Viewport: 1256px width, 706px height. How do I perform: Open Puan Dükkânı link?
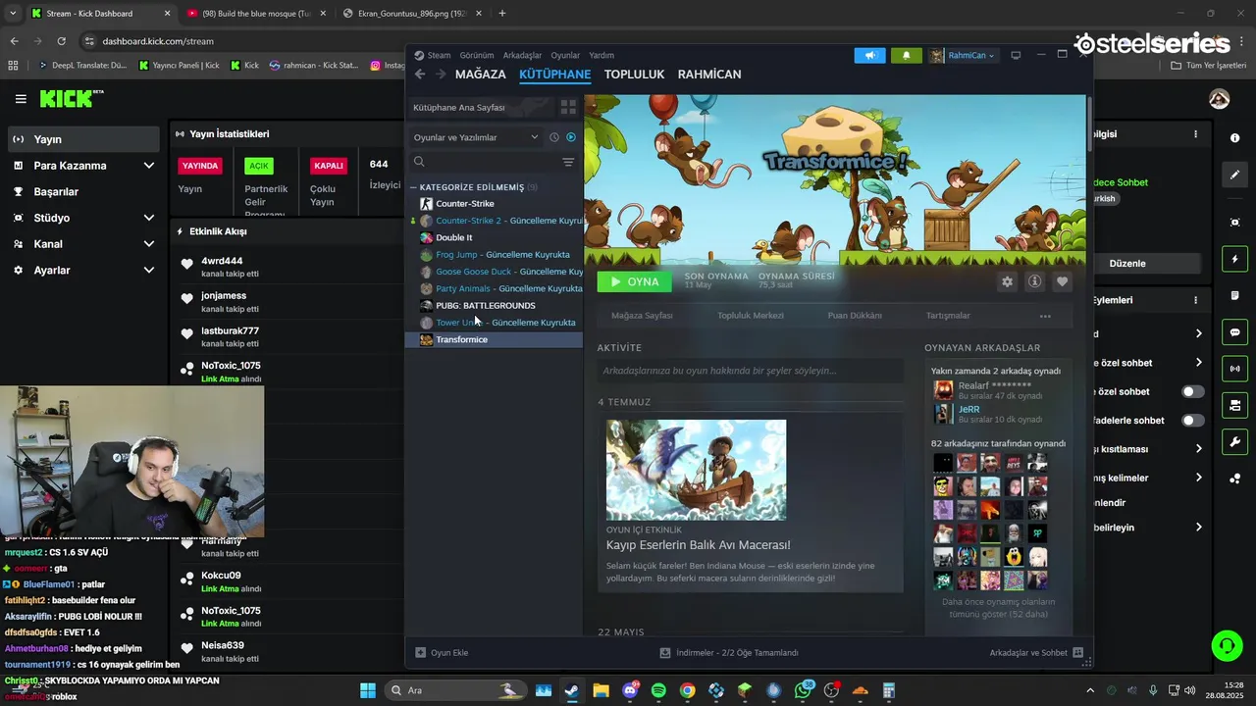855,316
